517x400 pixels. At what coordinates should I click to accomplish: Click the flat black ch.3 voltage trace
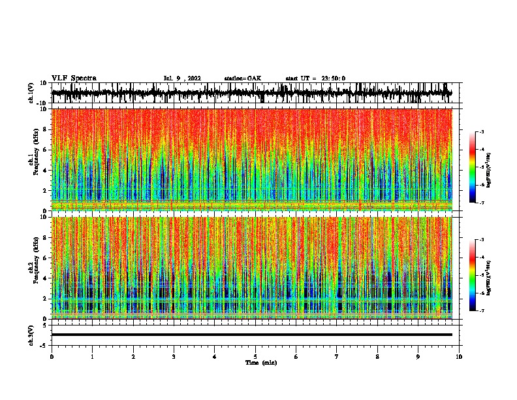(x=252, y=335)
